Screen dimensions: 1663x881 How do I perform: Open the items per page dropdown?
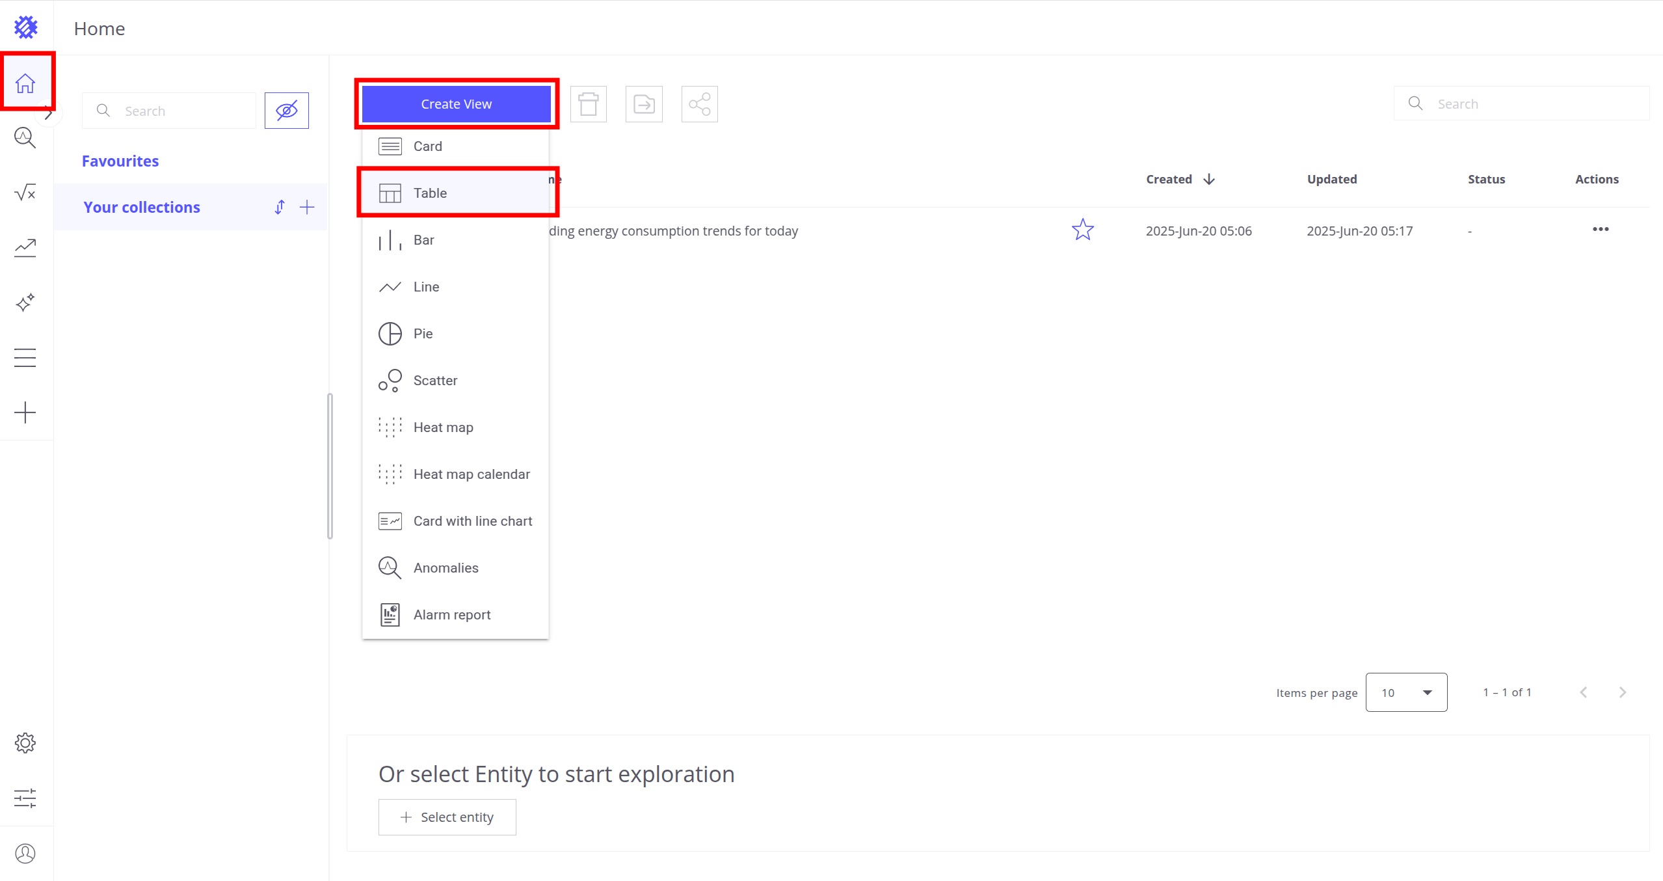click(1405, 692)
